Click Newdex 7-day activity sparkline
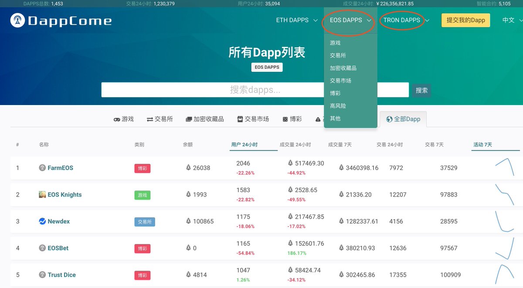Image resolution: width=523 pixels, height=288 pixels. (x=505, y=221)
